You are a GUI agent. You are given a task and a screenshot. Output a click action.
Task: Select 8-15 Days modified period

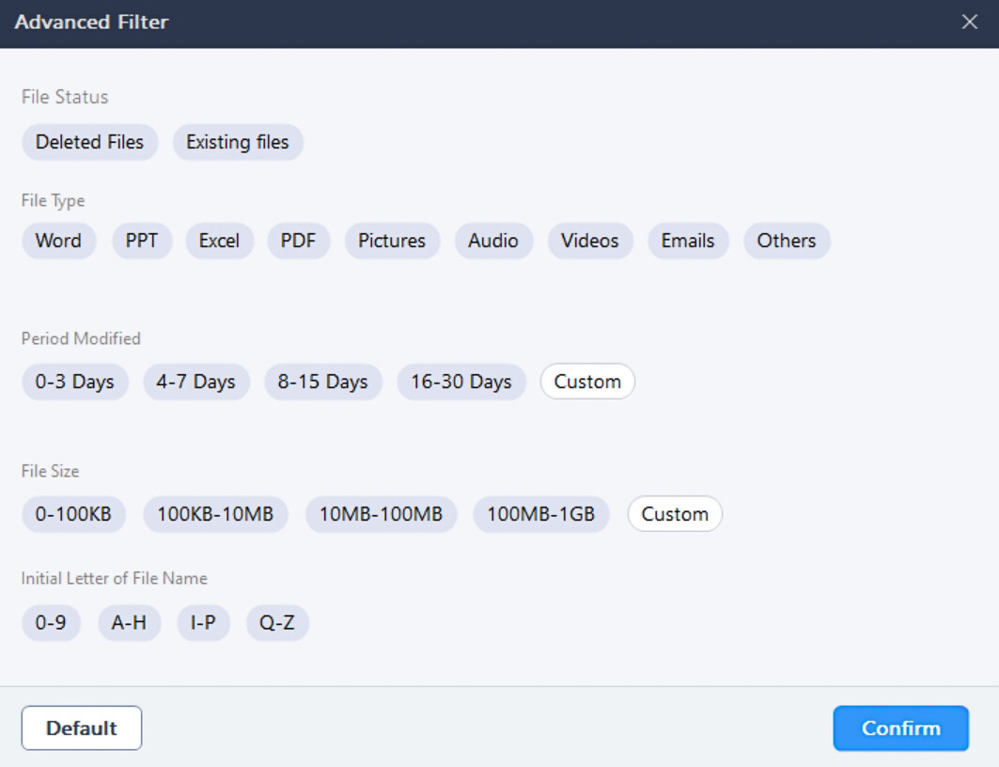(x=322, y=383)
